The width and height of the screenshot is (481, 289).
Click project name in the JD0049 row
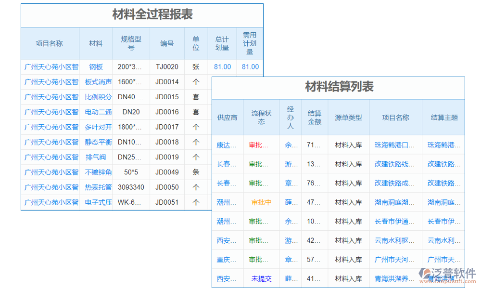(51, 172)
